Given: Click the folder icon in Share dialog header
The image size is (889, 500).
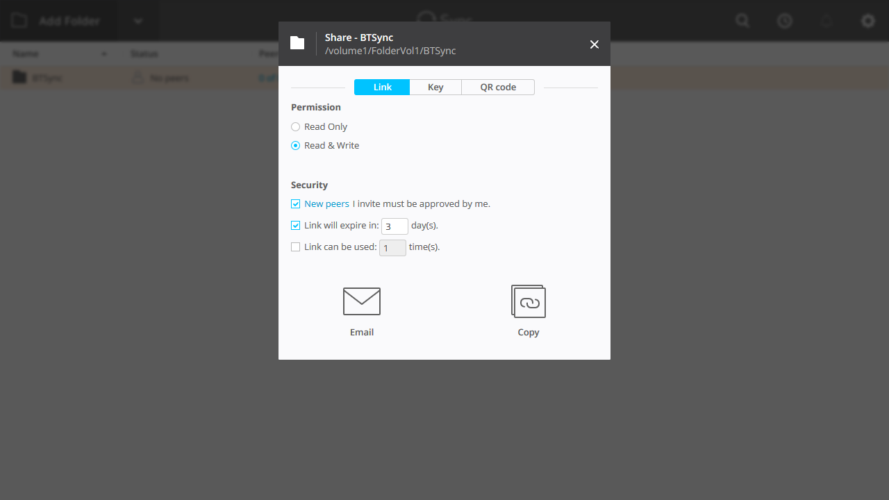Looking at the screenshot, I should pyautogui.click(x=297, y=43).
